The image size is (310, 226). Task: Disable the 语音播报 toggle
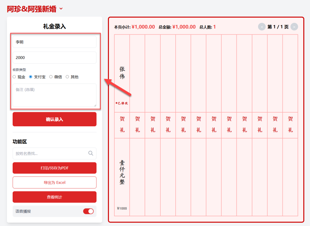[88, 211]
